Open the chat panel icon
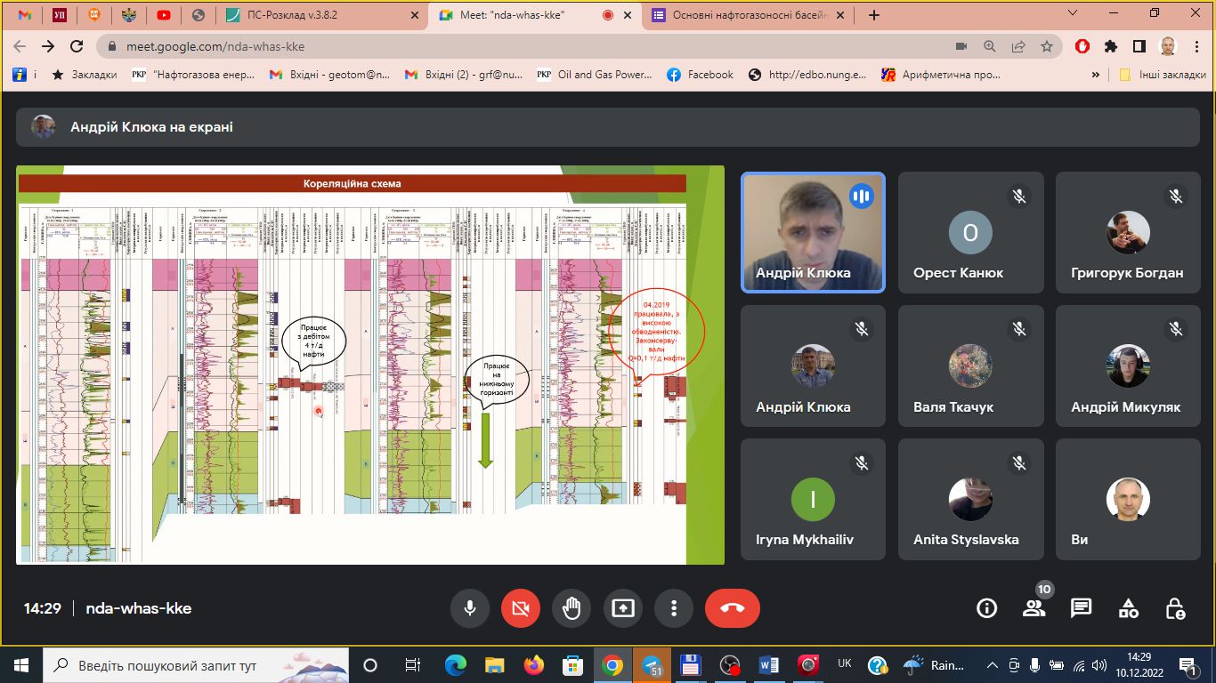 [1081, 608]
